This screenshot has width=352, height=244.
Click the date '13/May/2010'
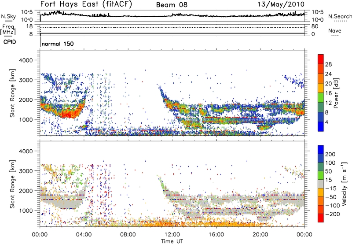point(281,4)
